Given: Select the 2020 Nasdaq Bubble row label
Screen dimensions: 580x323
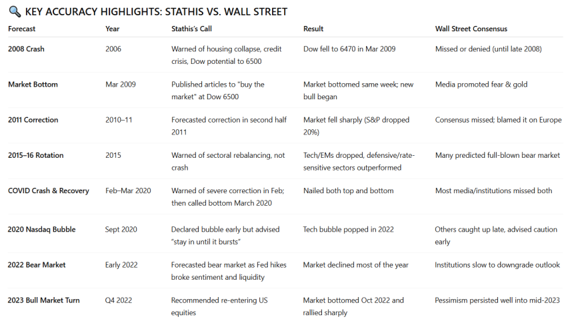Looking at the screenshot, I should 42,229.
